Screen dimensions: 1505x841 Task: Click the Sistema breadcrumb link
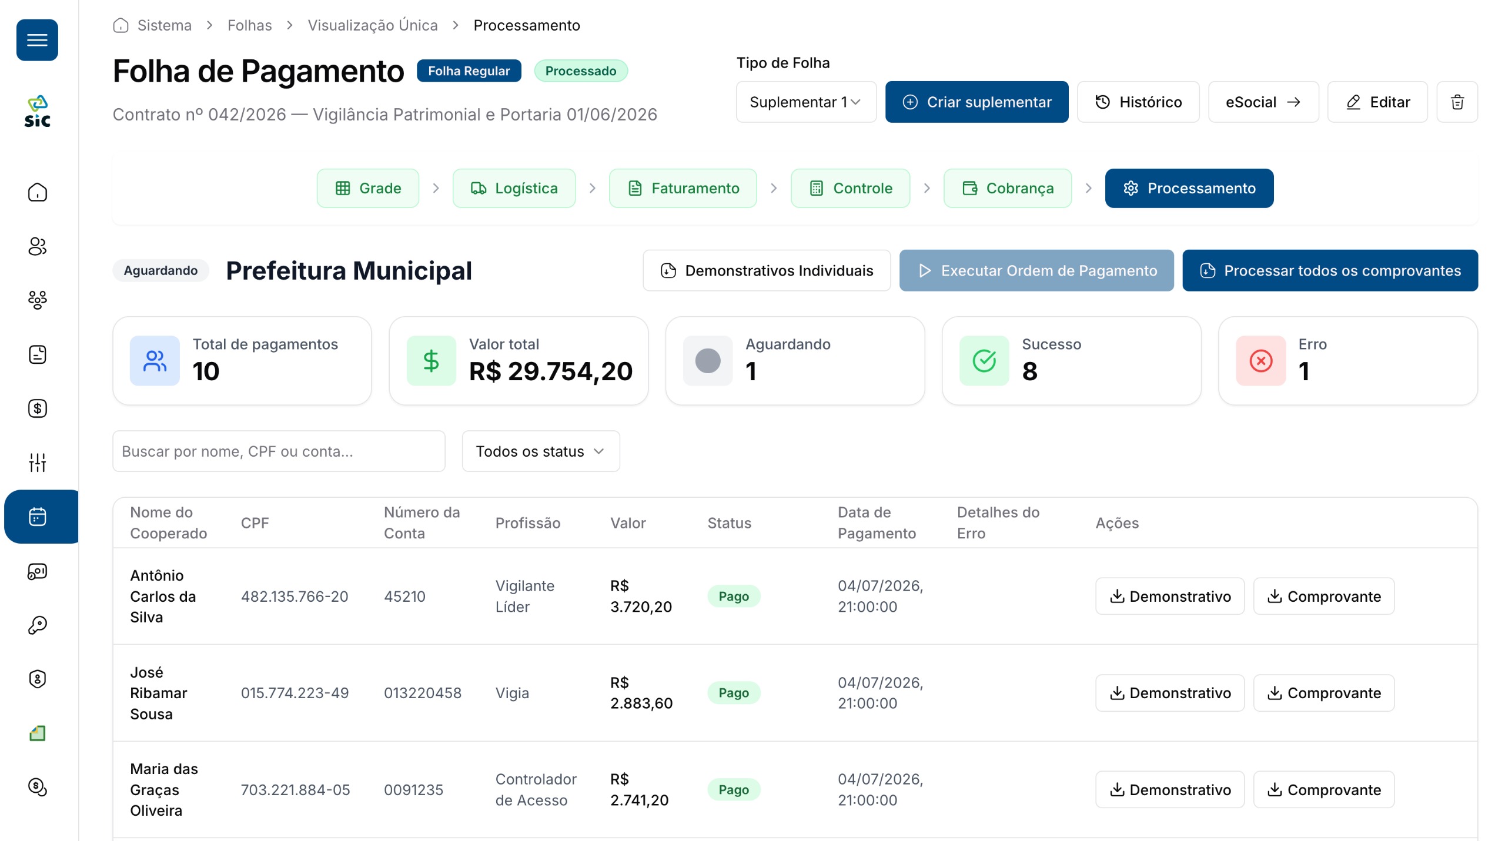[164, 25]
